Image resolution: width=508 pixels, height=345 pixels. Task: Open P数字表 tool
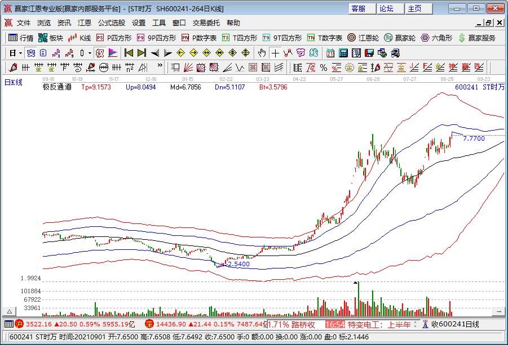coord(199,38)
